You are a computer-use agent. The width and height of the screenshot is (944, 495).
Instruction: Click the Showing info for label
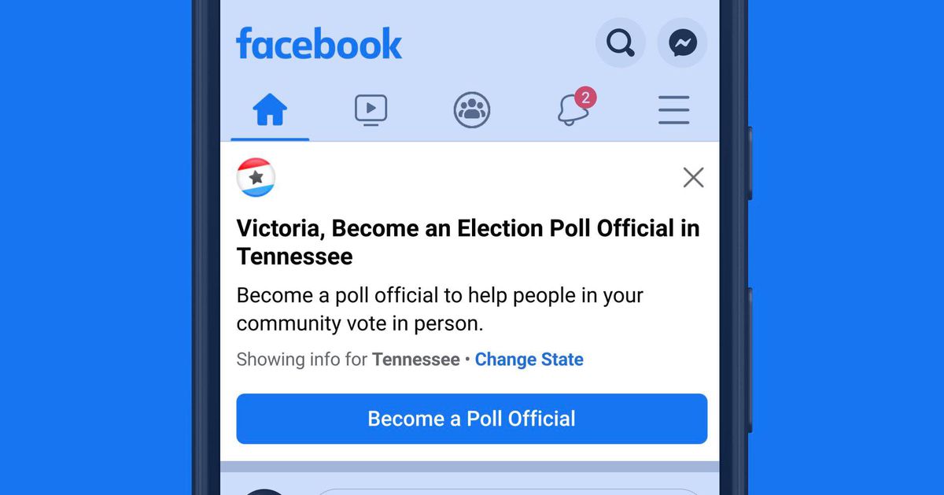pos(302,360)
